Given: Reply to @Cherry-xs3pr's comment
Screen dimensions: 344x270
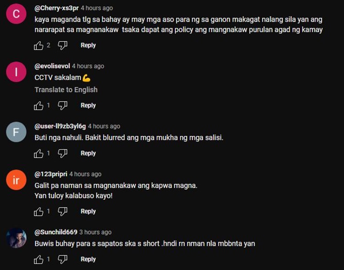Looking at the screenshot, I should click(88, 45).
